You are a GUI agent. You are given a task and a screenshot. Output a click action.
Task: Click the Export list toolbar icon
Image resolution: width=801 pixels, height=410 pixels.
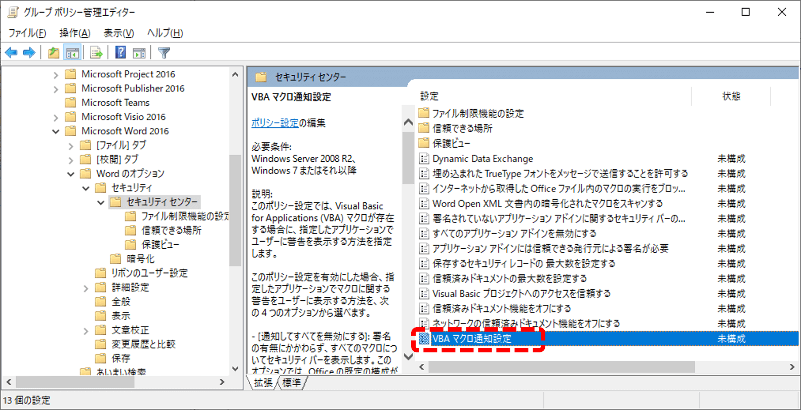tap(96, 53)
